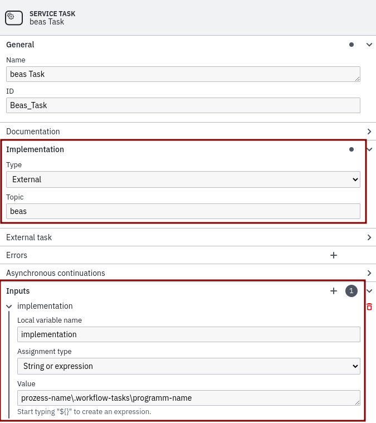Click the Value text area
Screen dimensions: 376x423
[189, 398]
